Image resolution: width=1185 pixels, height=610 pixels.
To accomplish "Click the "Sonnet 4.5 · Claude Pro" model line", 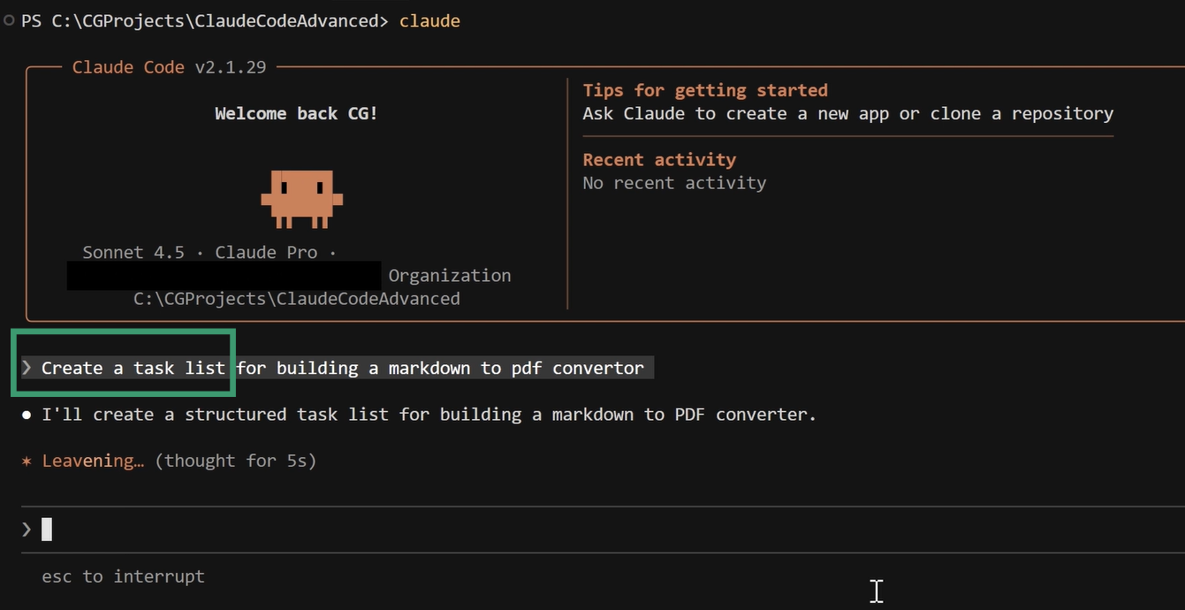I will click(x=200, y=252).
